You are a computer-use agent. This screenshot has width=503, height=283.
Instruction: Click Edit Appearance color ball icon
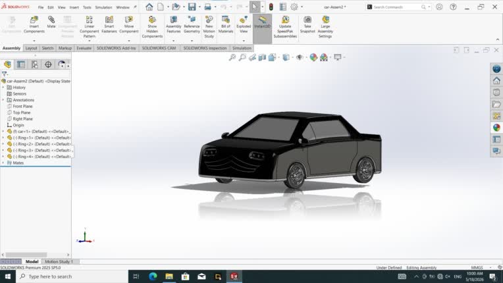313,57
